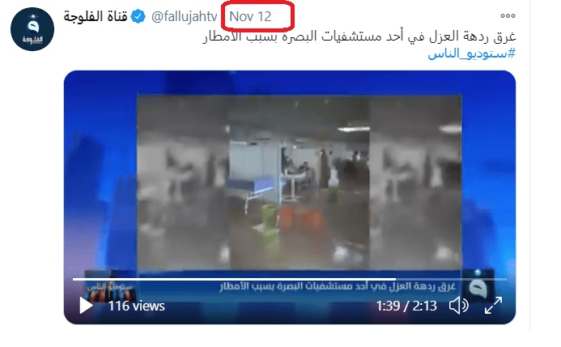The width and height of the screenshot is (561, 347).
Task: Click the channel logo watermark inside the video
Action: pyautogui.click(x=478, y=287)
